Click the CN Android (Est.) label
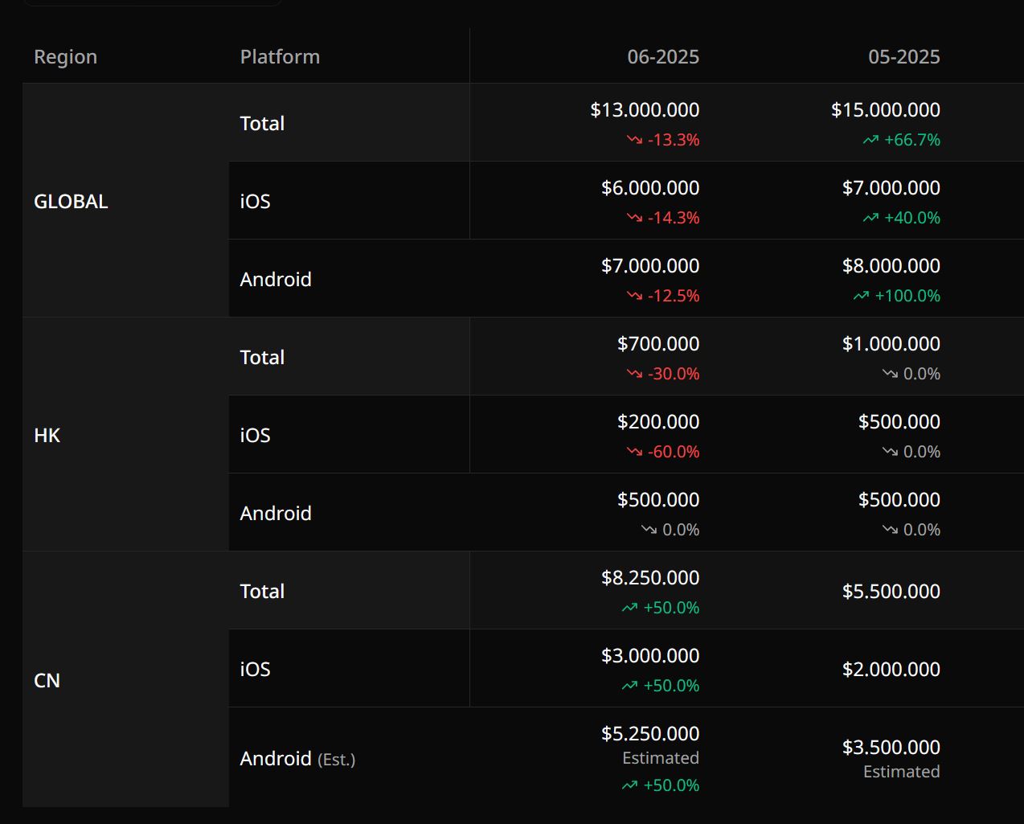1024x824 pixels. pyautogui.click(x=297, y=758)
